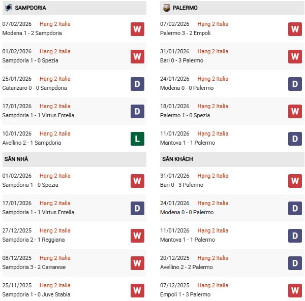Click W badge for Palermo 3 - 2 Empoli
The height and width of the screenshot is (301, 305).
point(295,29)
